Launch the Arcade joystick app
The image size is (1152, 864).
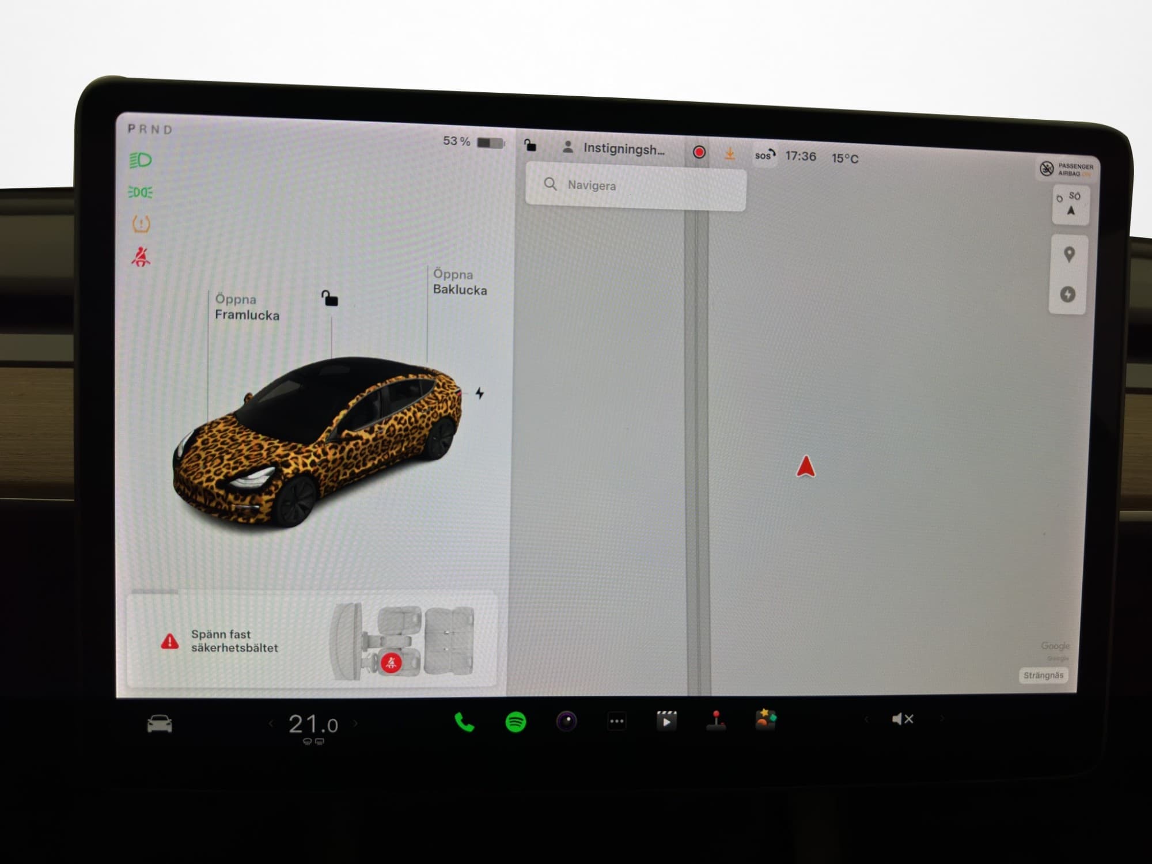coord(716,720)
